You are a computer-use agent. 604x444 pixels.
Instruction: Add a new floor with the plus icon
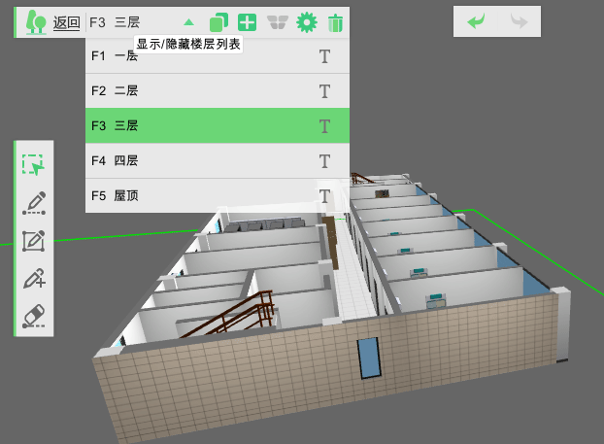247,22
